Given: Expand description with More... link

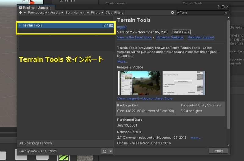Looking at the screenshot, I should pyautogui.click(x=123, y=62).
